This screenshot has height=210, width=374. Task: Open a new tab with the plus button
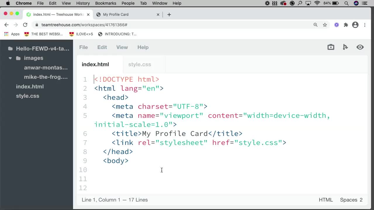(169, 14)
